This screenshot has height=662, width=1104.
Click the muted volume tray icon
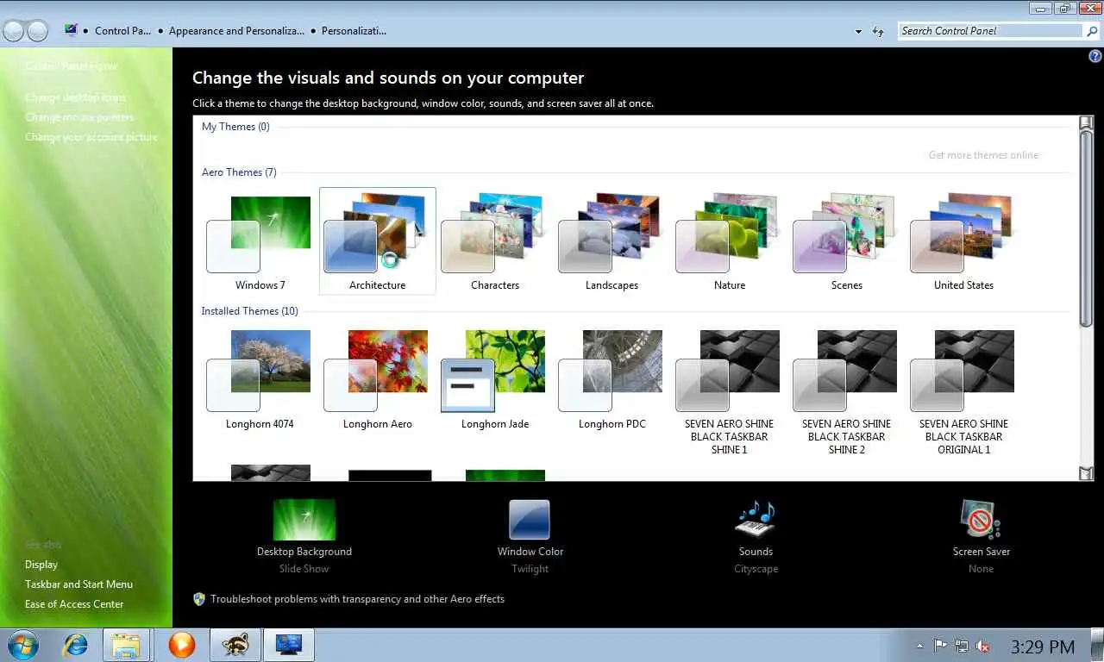click(x=982, y=646)
